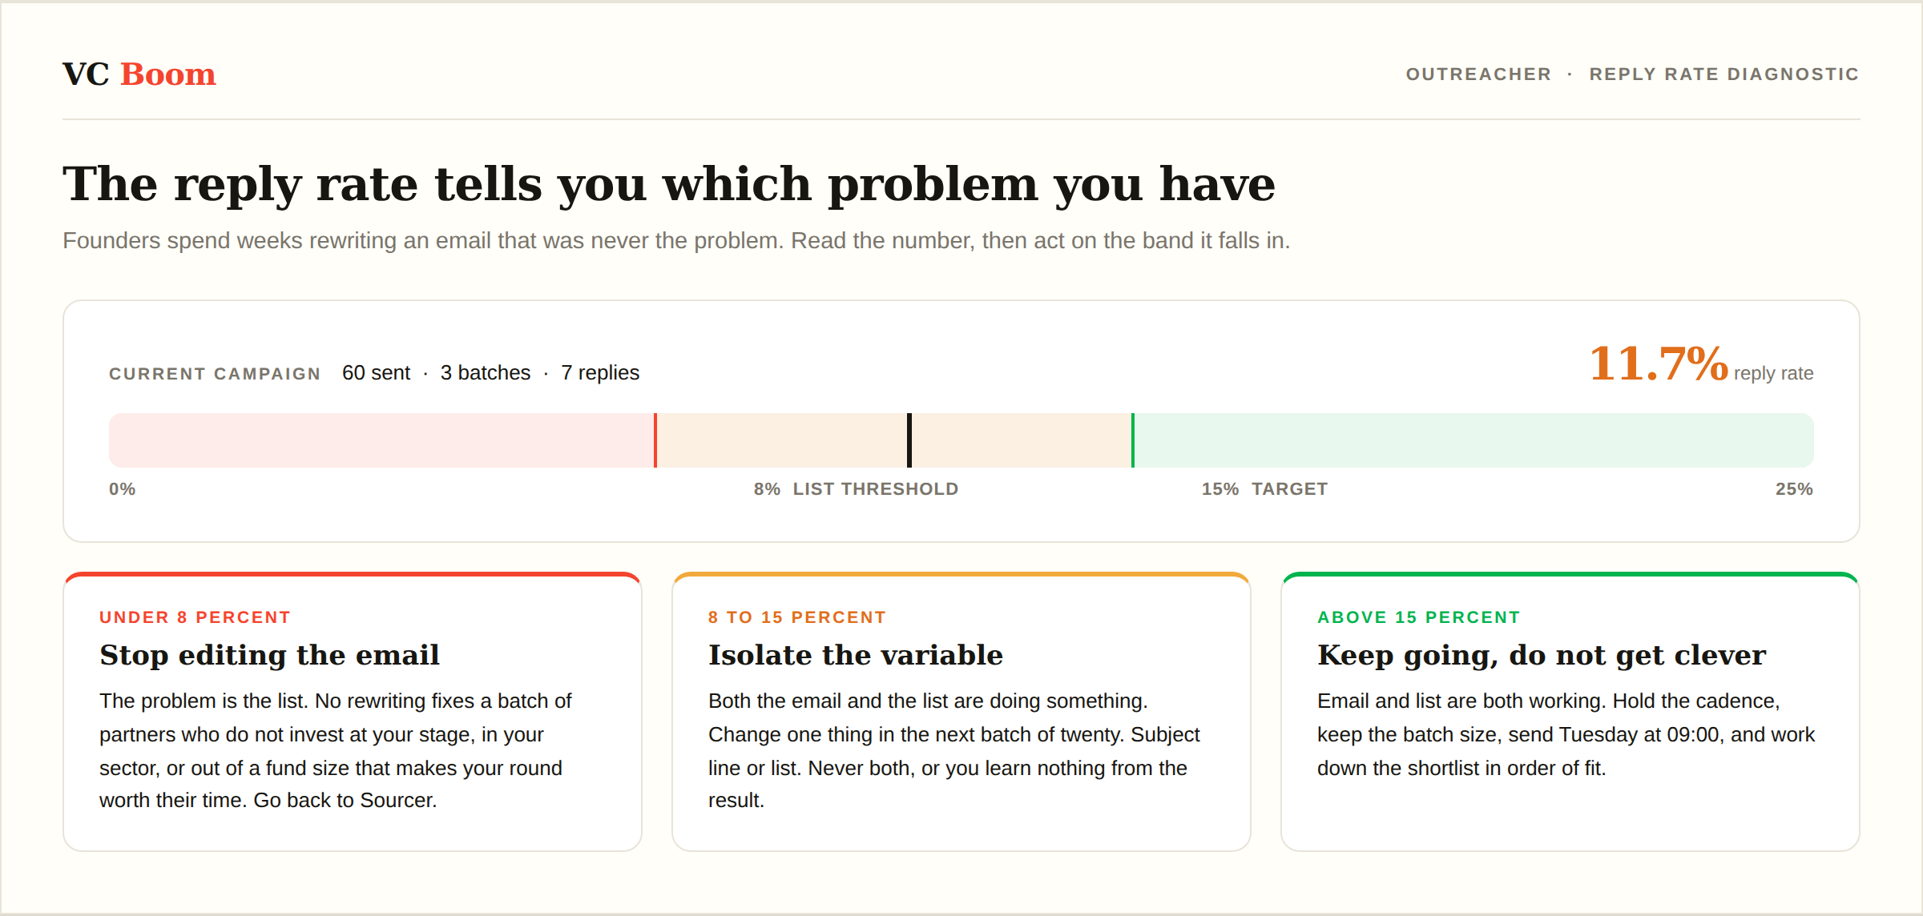Click the green above-15% band of the gauge
Viewport: 1923px width, 916px height.
click(1474, 440)
